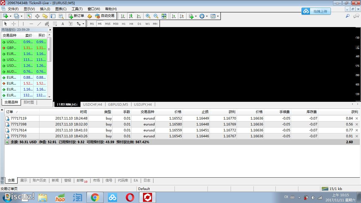
Task: Open the search magnifier icon top right
Action: [347, 16]
